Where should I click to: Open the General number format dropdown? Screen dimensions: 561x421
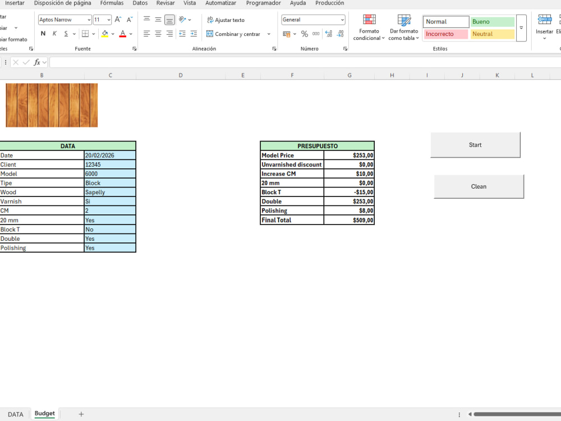pos(342,20)
